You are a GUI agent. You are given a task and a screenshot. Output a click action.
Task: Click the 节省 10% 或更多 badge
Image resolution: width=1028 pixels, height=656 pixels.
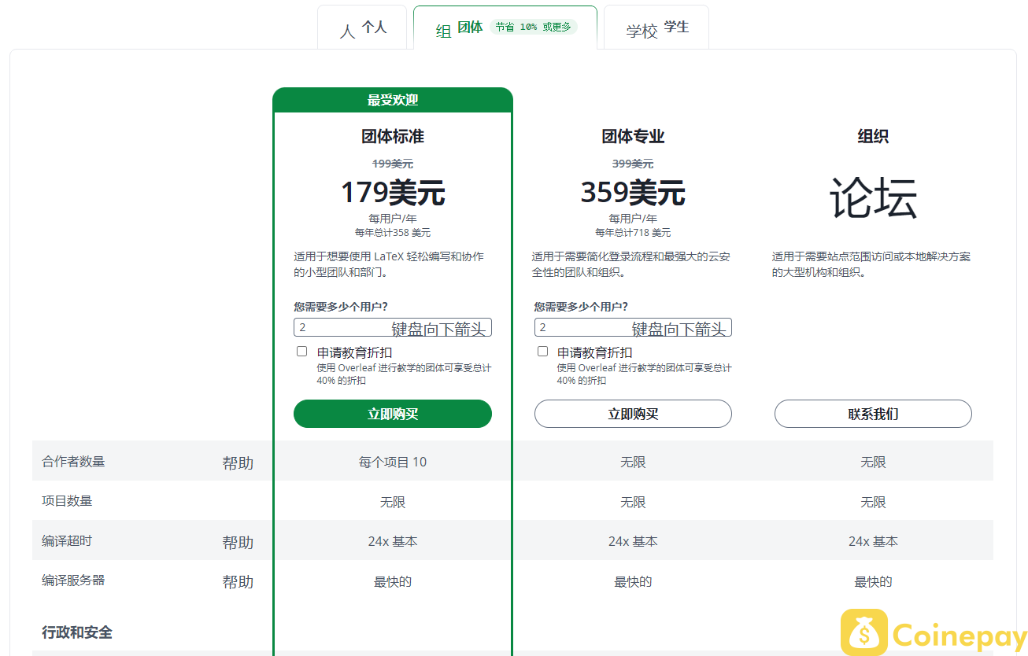pyautogui.click(x=534, y=27)
